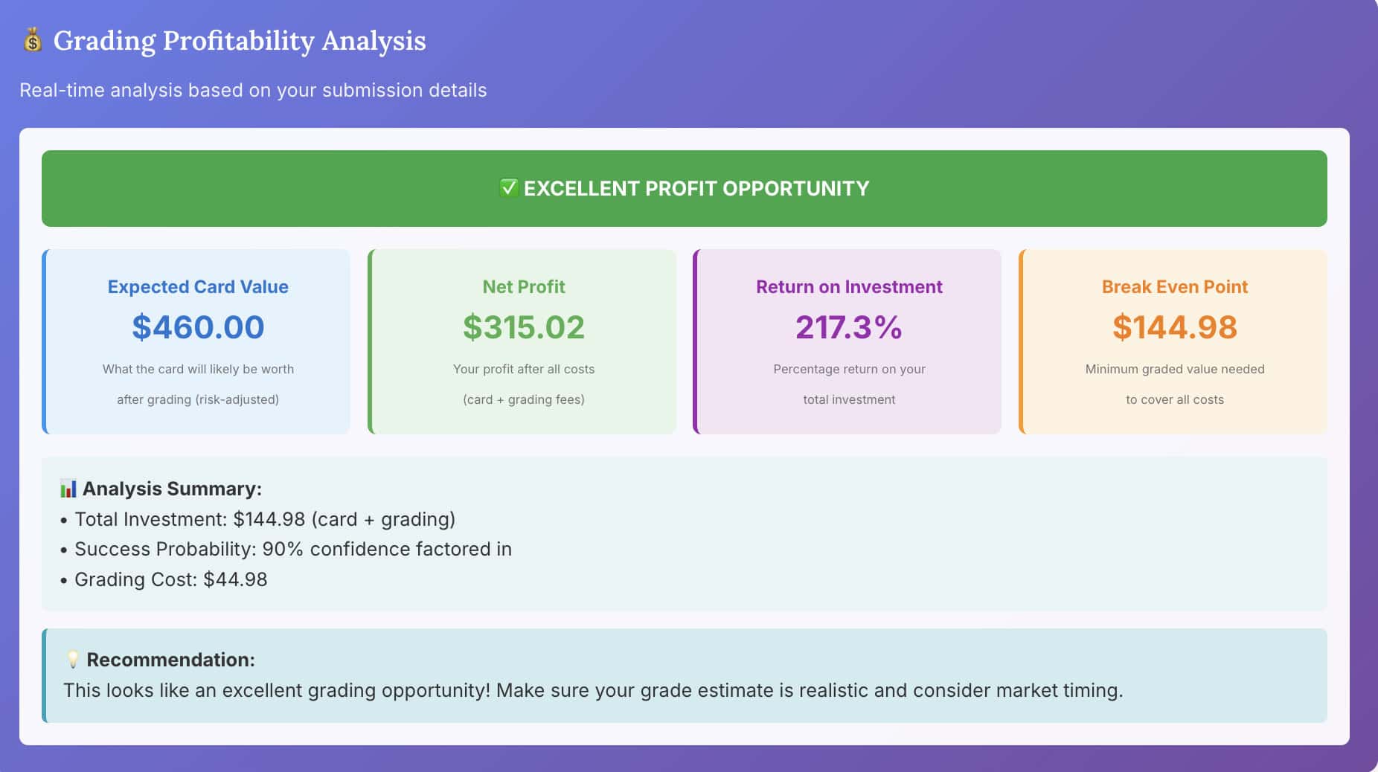Viewport: 1378px width, 772px height.
Task: Click the $144.98 break even figure
Action: (1174, 327)
